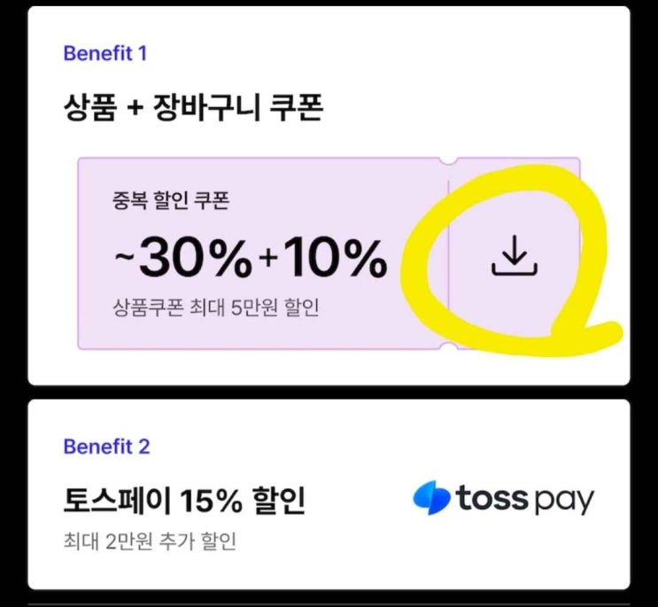The height and width of the screenshot is (607, 658).
Task: Open the 상품 + 장바구니 쿠폰 heading
Action: click(193, 107)
